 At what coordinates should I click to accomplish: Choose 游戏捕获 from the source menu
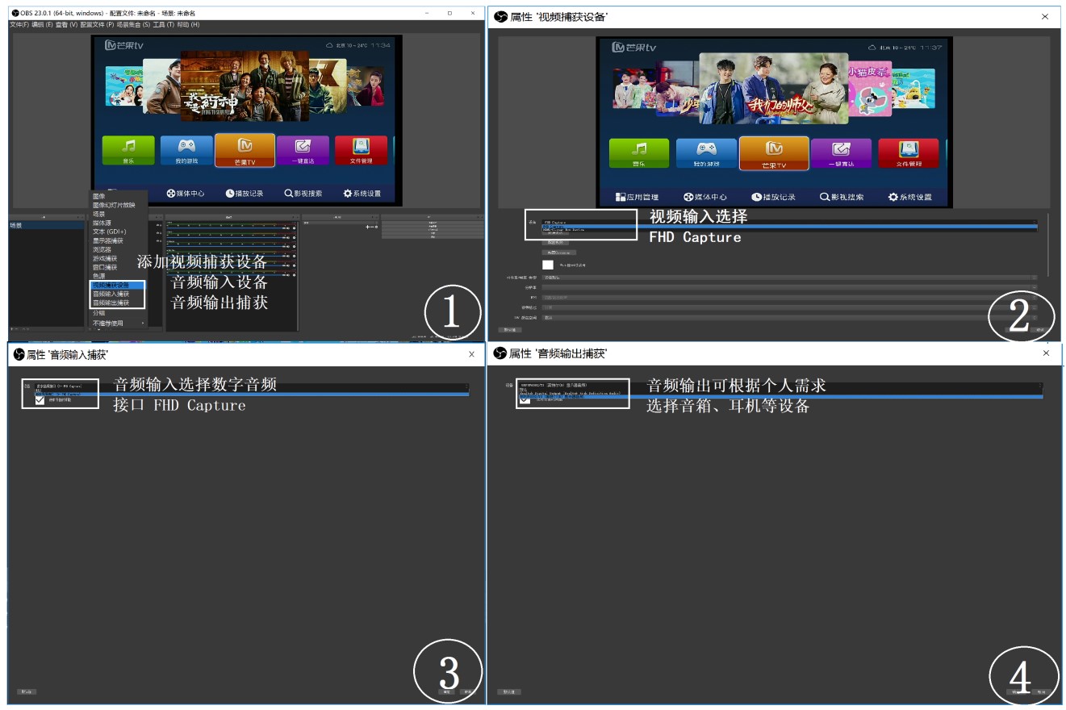(x=117, y=258)
